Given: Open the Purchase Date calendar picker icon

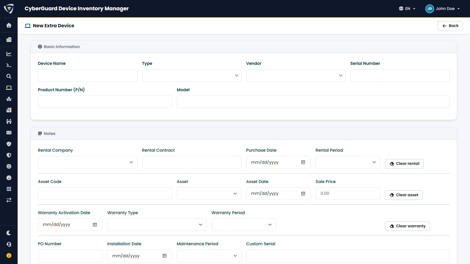Looking at the screenshot, I should pyautogui.click(x=303, y=162).
